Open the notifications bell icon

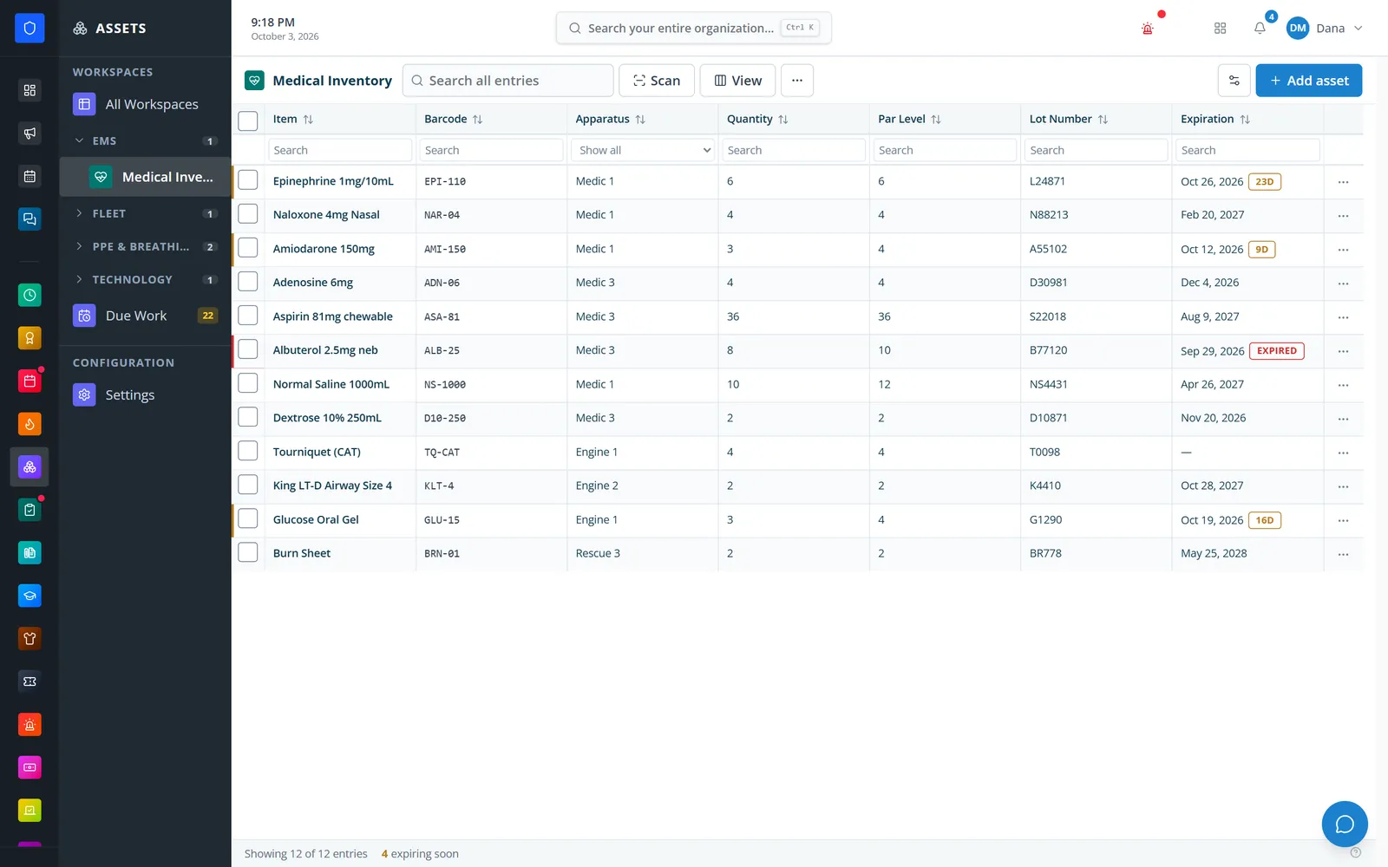(x=1260, y=29)
